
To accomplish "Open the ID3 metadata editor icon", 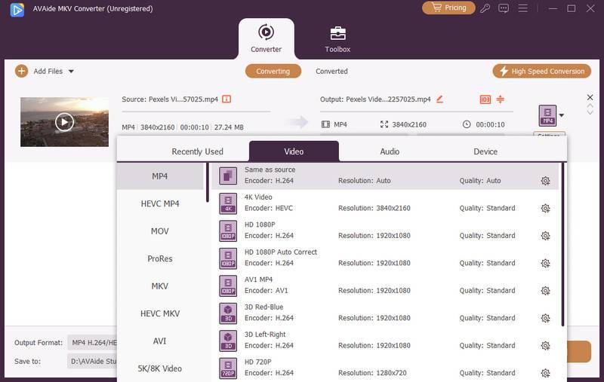I will pos(485,99).
